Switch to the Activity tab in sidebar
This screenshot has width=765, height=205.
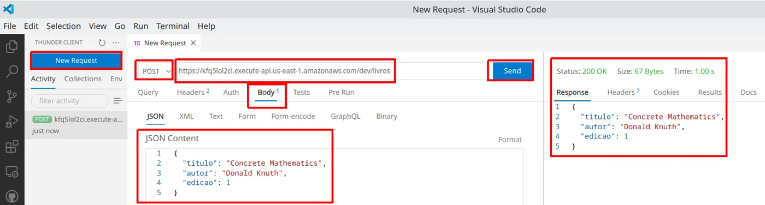tap(43, 79)
